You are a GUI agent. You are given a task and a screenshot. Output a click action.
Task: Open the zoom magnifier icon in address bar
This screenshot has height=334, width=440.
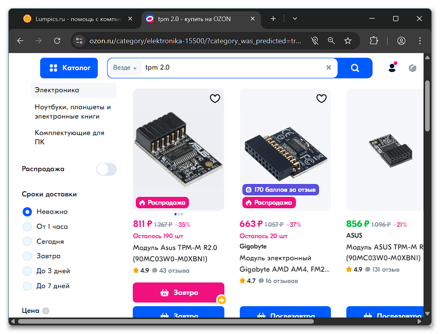coord(331,41)
